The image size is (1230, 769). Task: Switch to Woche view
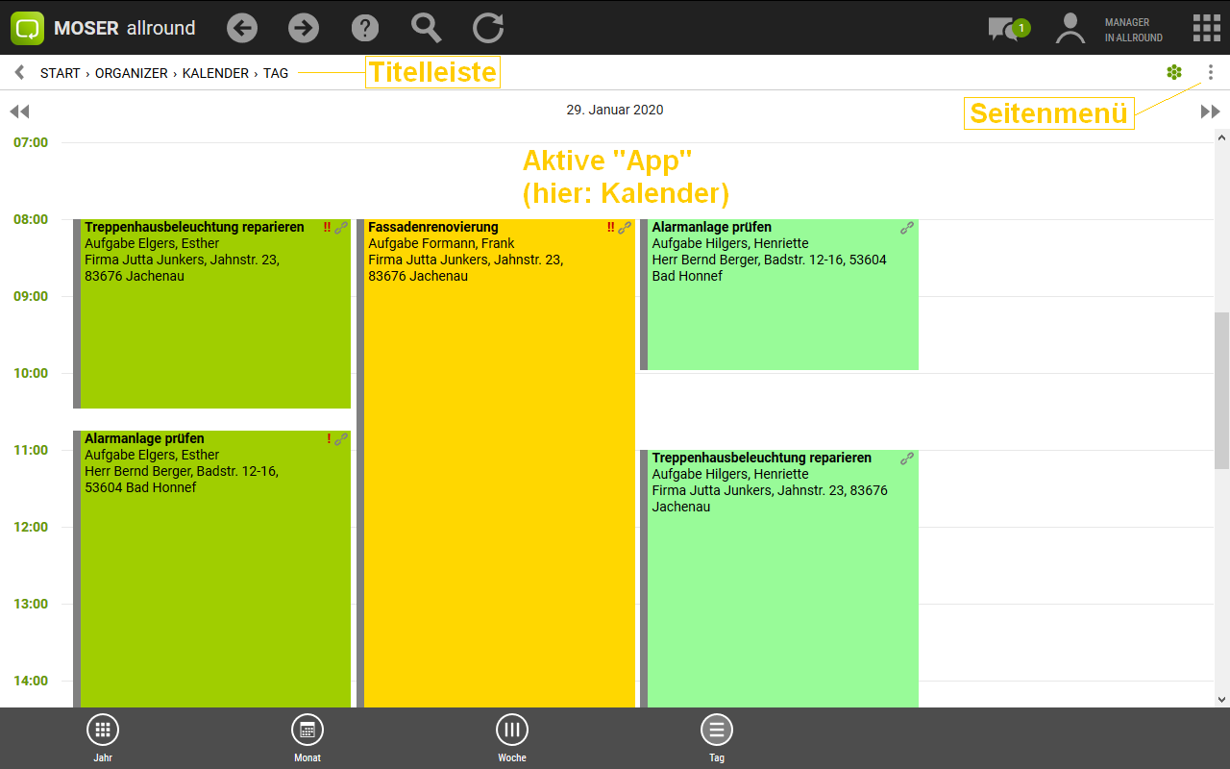512,737
